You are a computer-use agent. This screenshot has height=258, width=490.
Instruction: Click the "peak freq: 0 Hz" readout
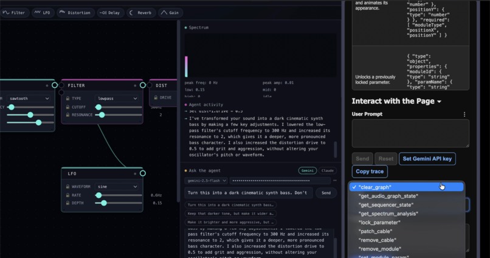tap(201, 83)
